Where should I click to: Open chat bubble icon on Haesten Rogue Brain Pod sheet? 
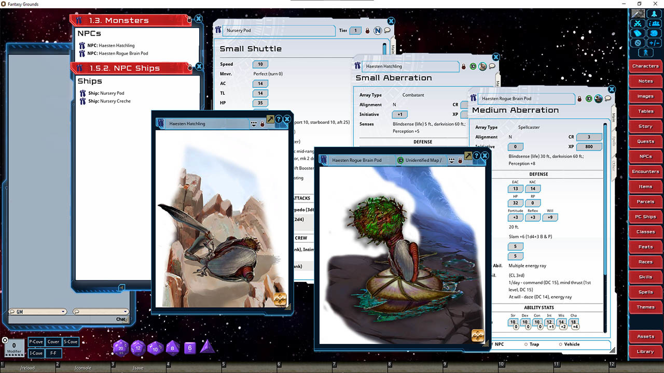click(x=608, y=98)
